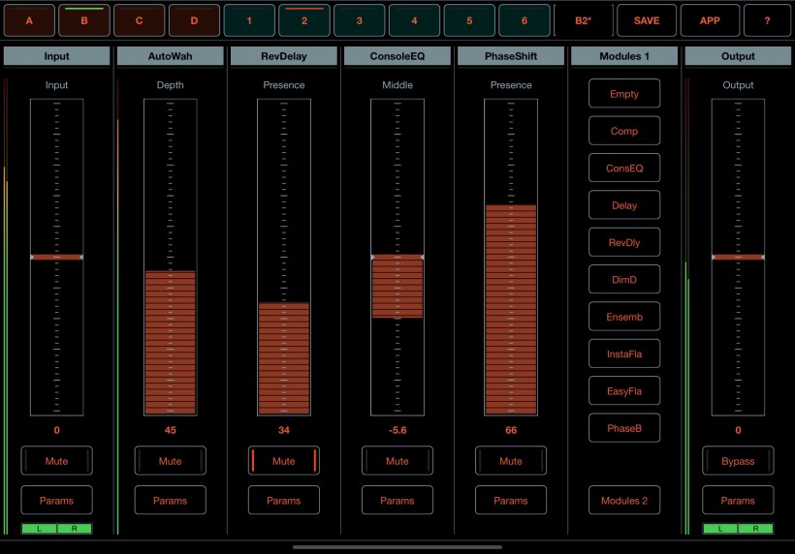Image resolution: width=795 pixels, height=554 pixels.
Task: Open Params for PhaseShift
Action: 511,501
